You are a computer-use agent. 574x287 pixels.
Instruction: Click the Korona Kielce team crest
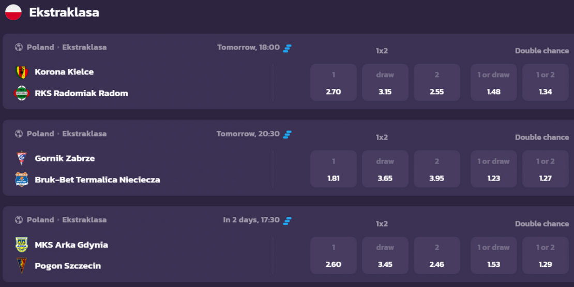(x=22, y=72)
